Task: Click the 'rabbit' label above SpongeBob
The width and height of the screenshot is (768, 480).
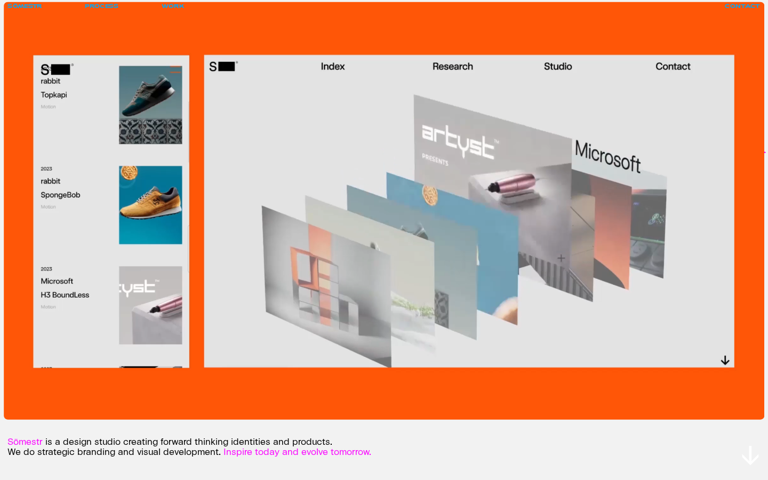Action: pyautogui.click(x=51, y=181)
